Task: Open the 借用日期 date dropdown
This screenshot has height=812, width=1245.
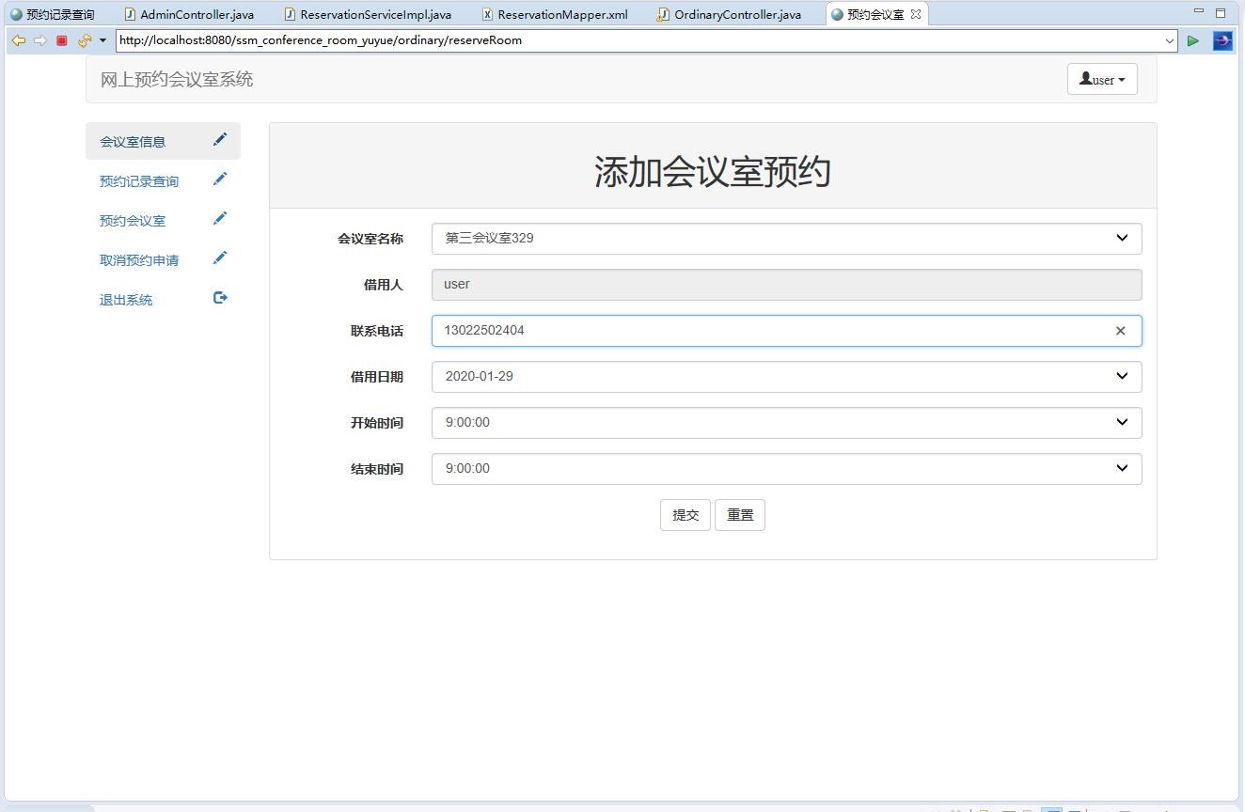Action: [1121, 377]
